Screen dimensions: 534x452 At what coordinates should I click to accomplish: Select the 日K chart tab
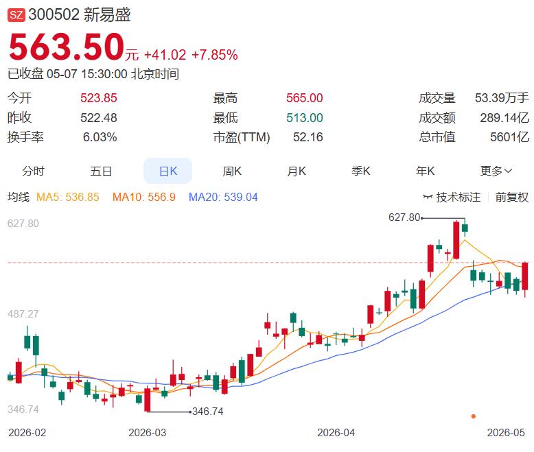tap(168, 171)
